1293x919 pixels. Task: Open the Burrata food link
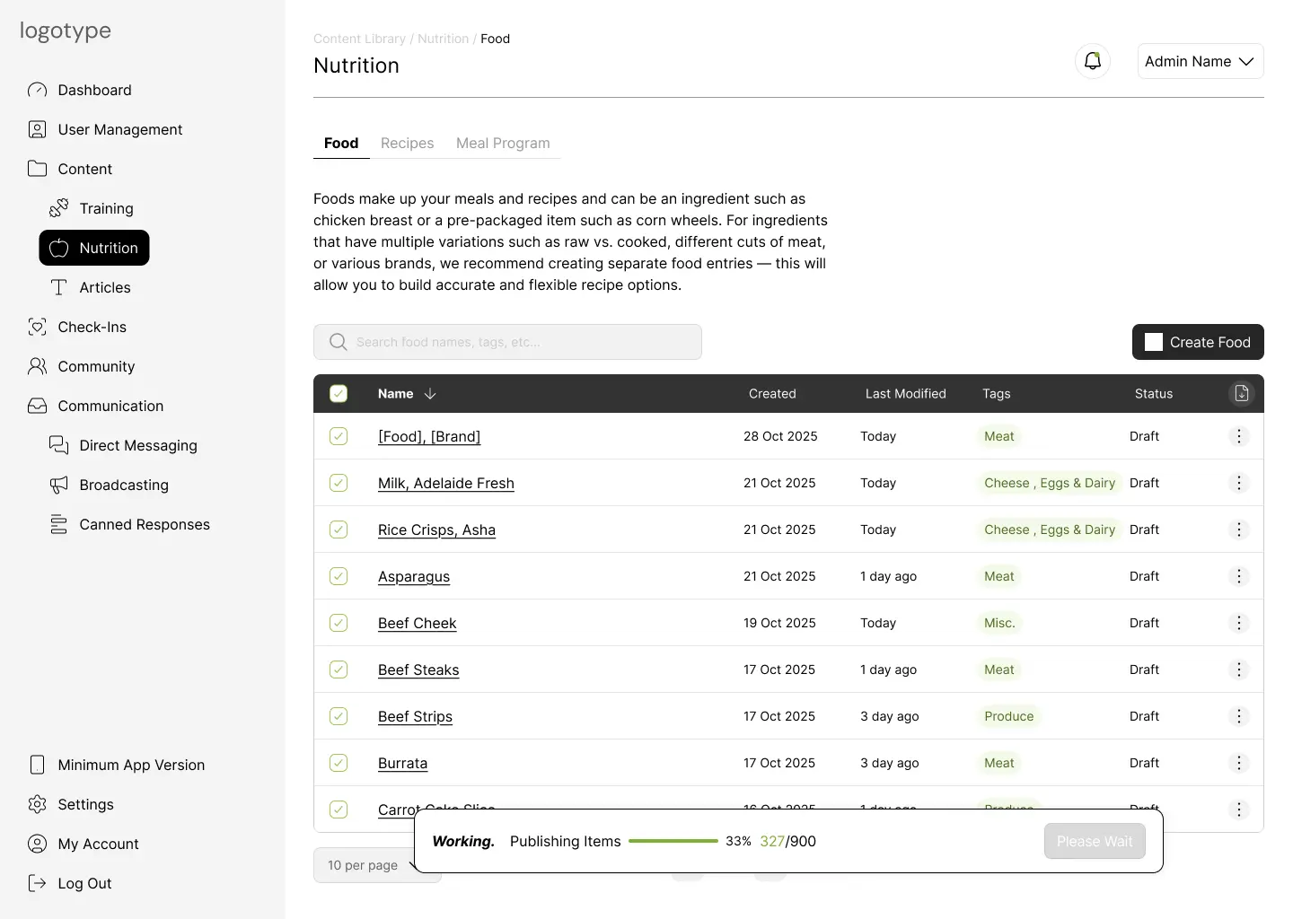(402, 763)
